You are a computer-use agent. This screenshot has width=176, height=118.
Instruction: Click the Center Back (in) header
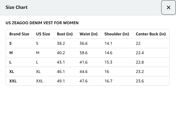pyautogui.click(x=151, y=34)
